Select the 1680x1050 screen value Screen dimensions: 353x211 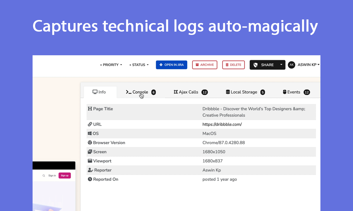[214, 152]
